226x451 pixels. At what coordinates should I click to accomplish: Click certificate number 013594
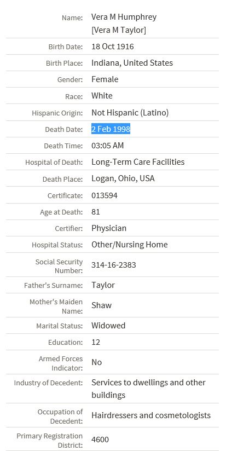click(105, 195)
